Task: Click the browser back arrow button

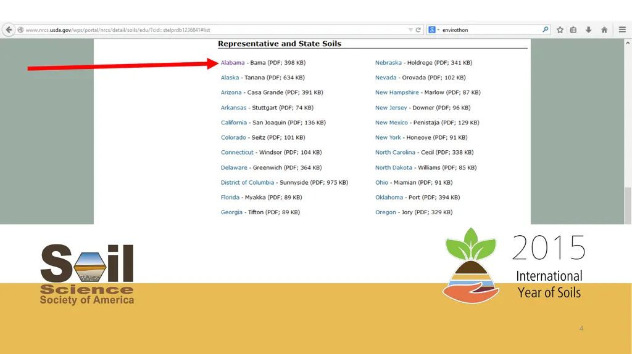Action: coord(9,30)
